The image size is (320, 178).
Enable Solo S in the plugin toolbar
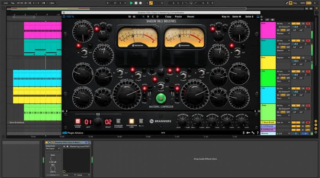pos(249,17)
